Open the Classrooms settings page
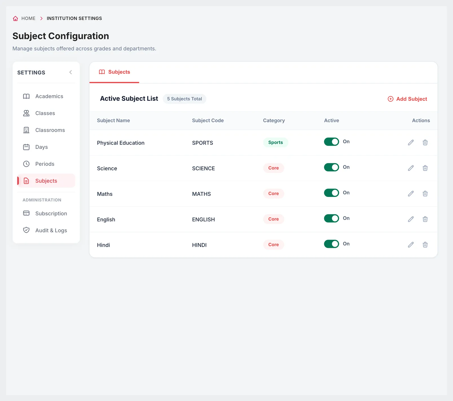Image resolution: width=453 pixels, height=401 pixels. [46, 130]
